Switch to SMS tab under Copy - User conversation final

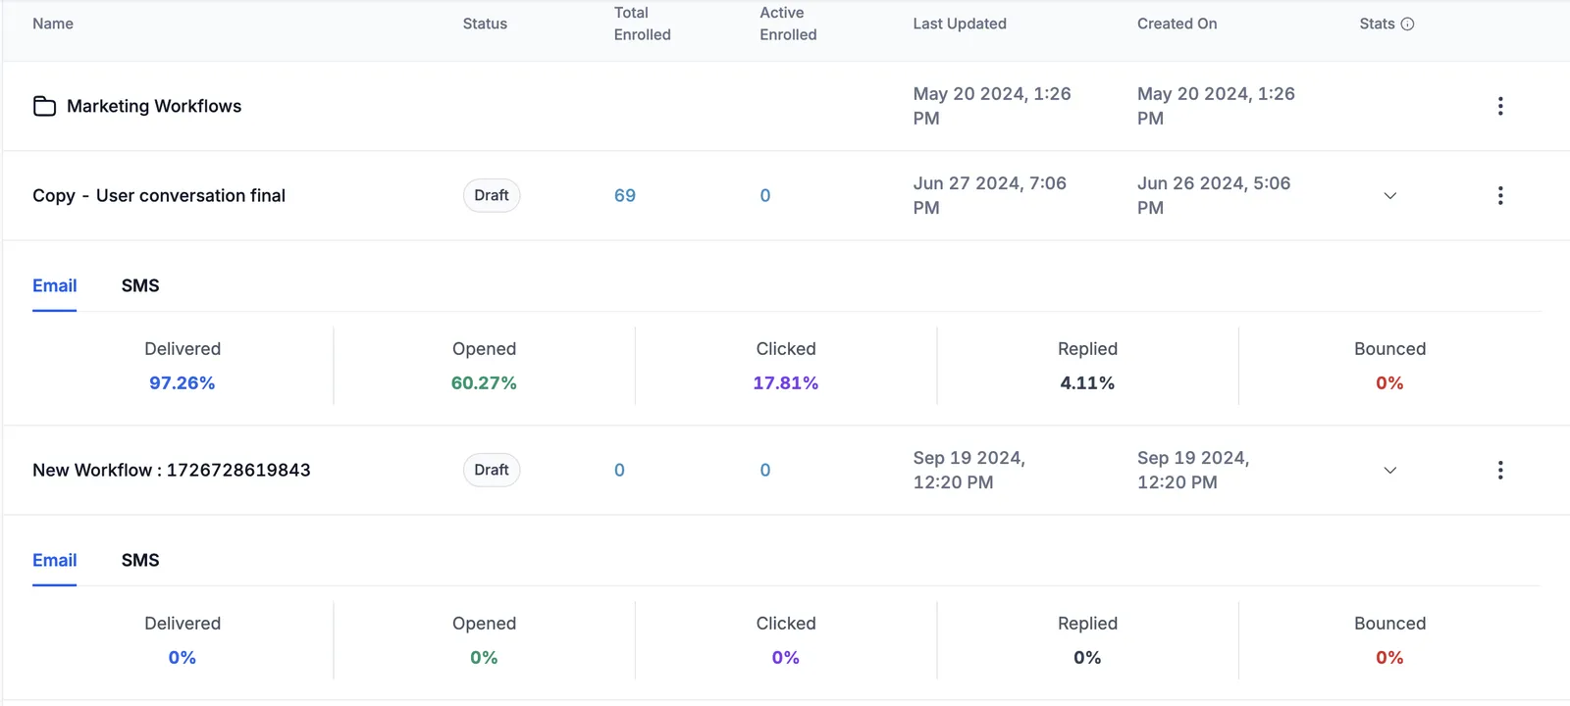(x=140, y=285)
